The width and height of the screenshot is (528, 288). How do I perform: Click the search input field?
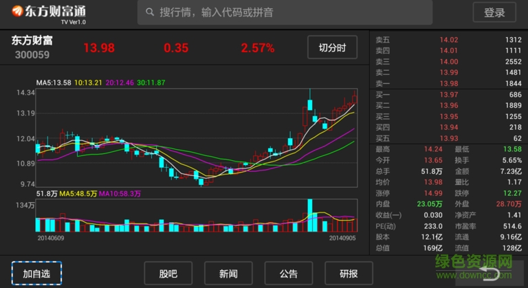point(285,12)
